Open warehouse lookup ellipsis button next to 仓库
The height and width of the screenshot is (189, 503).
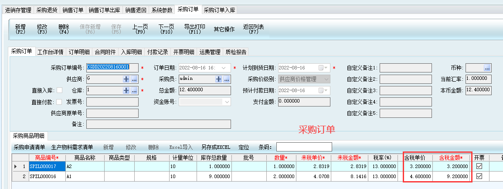pos(134,90)
